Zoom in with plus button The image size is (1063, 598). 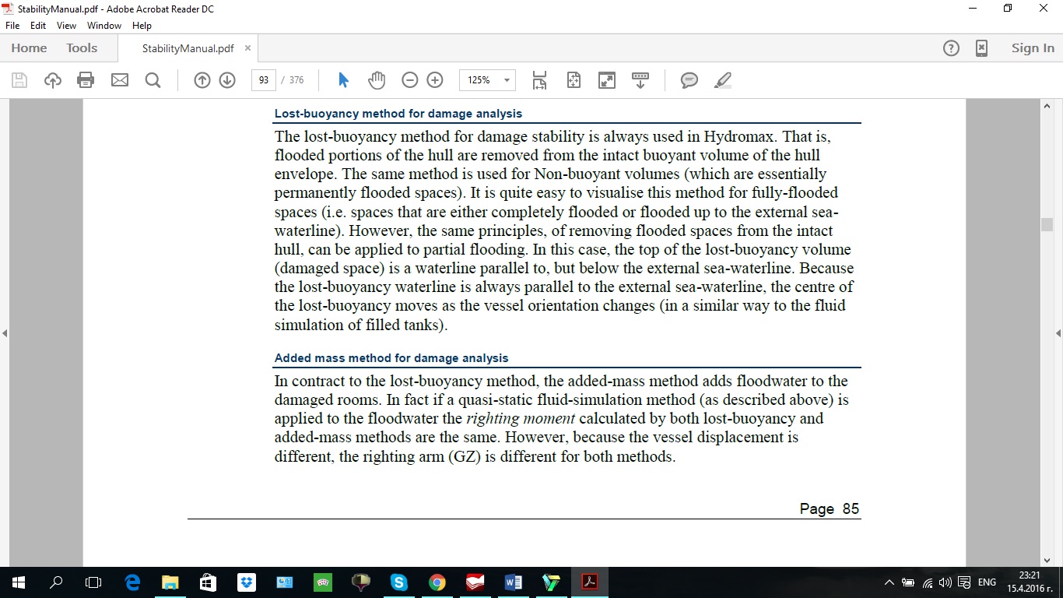coord(435,80)
